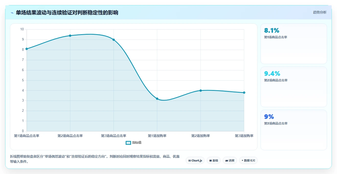Click the icon in the 表格 tag
337x174 pixels.
point(210,160)
